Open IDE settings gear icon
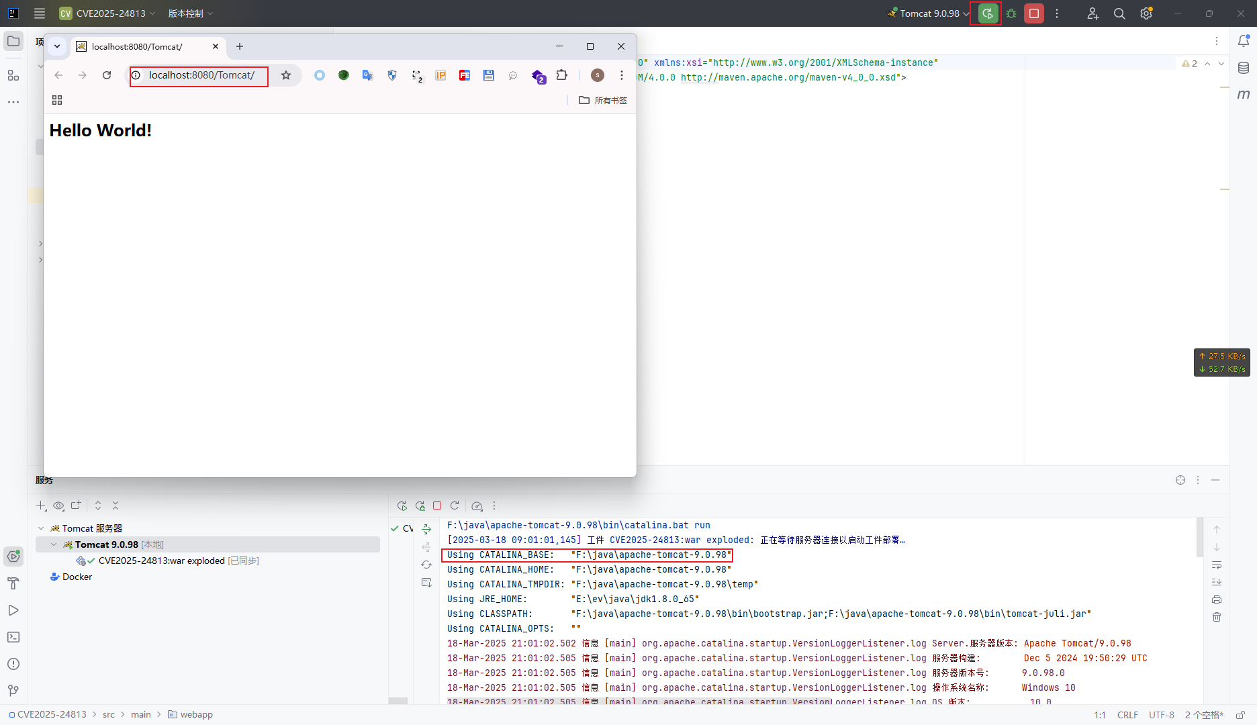Viewport: 1257px width, 725px height. point(1146,13)
